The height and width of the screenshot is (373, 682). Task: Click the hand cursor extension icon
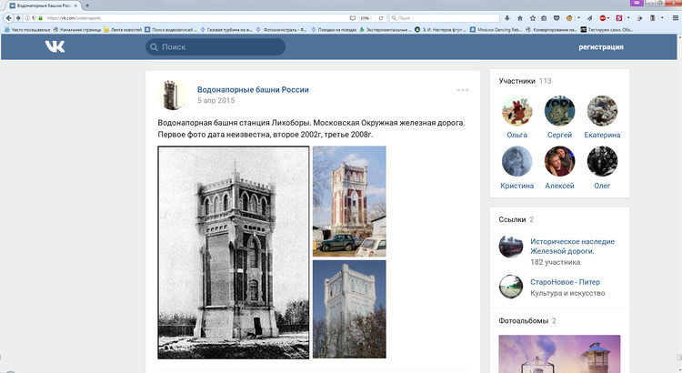(639, 18)
